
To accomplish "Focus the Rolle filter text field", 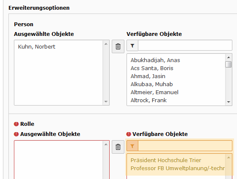I will coord(185,146).
